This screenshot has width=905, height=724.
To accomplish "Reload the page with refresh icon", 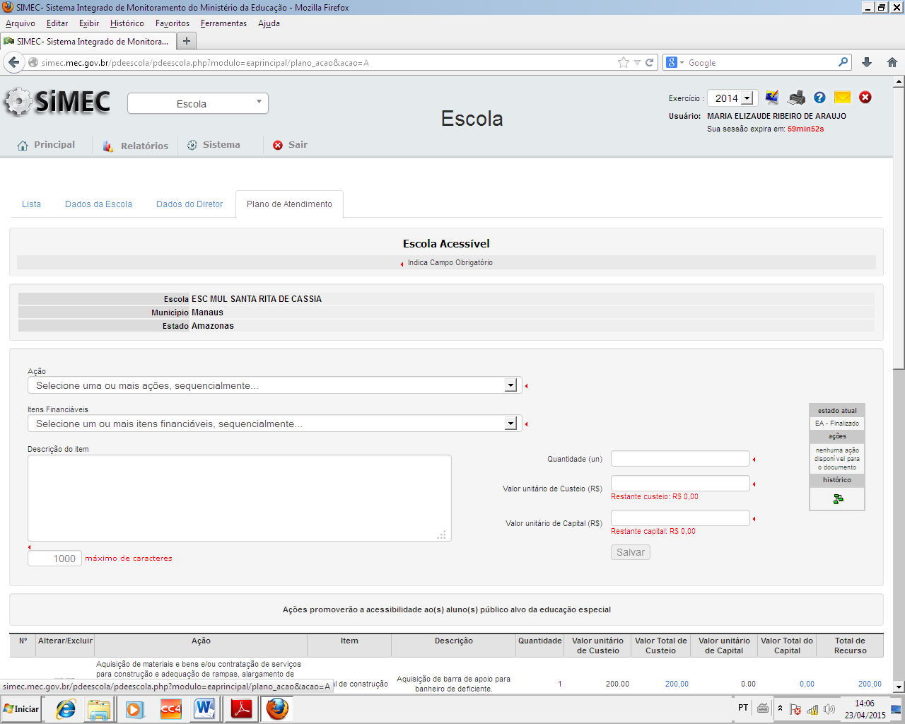I will pyautogui.click(x=650, y=62).
